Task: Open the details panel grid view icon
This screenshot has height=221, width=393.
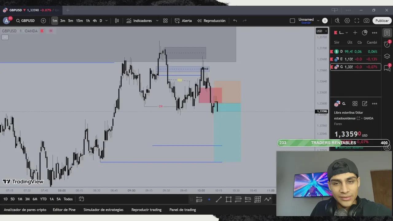Action: (355, 104)
